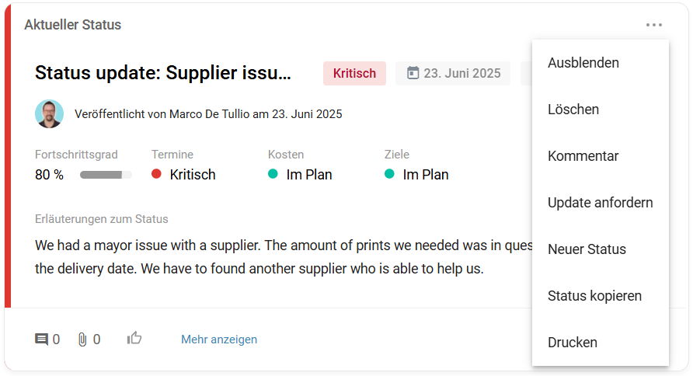The width and height of the screenshot is (693, 376).
Task: Click the 80 % progress bar
Action: pyautogui.click(x=106, y=175)
